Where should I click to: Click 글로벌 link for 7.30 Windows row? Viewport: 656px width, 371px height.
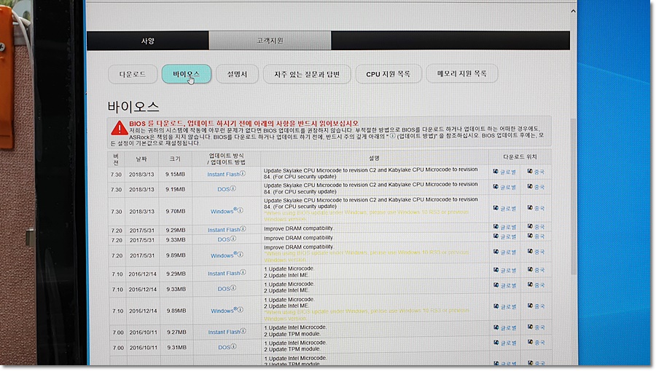[x=508, y=208]
